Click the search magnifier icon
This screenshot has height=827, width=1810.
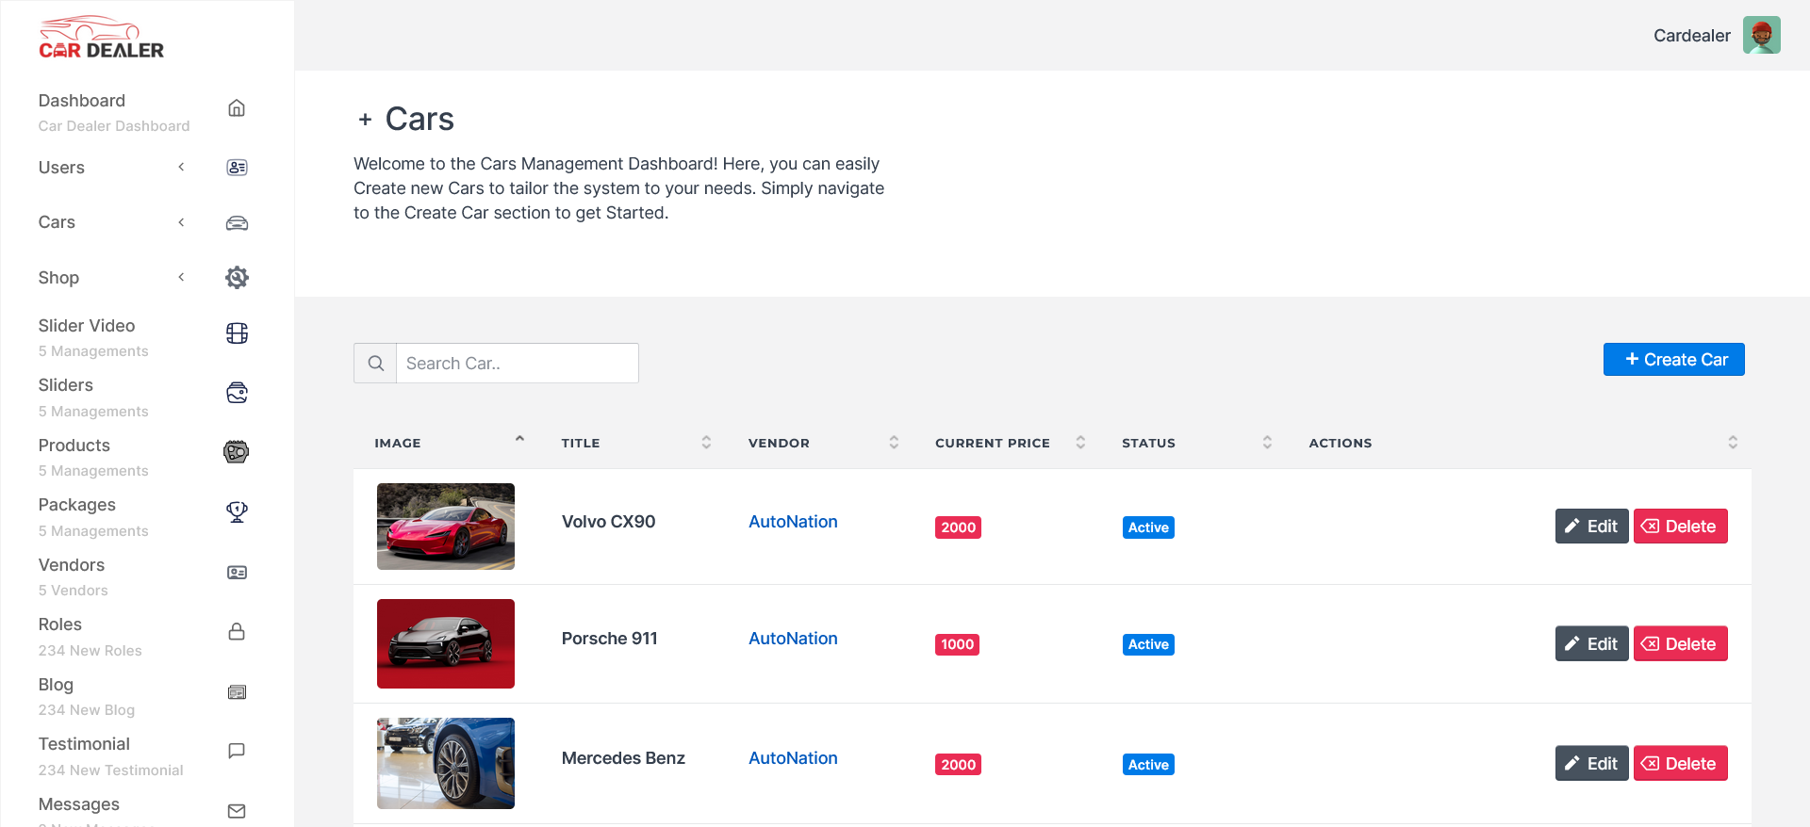point(375,364)
